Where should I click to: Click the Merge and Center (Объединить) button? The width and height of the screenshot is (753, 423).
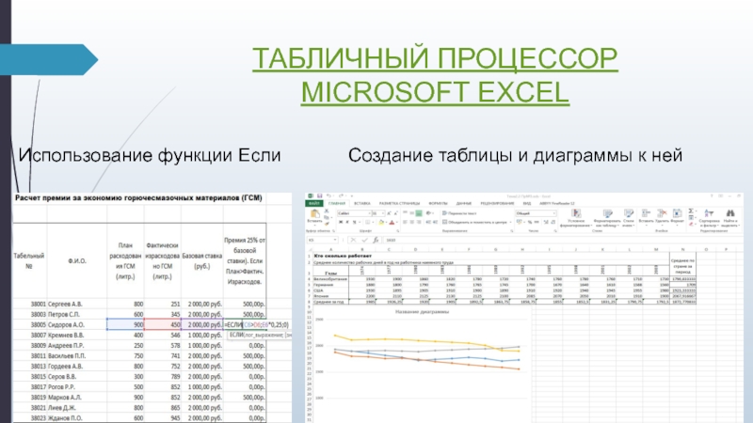click(x=474, y=222)
